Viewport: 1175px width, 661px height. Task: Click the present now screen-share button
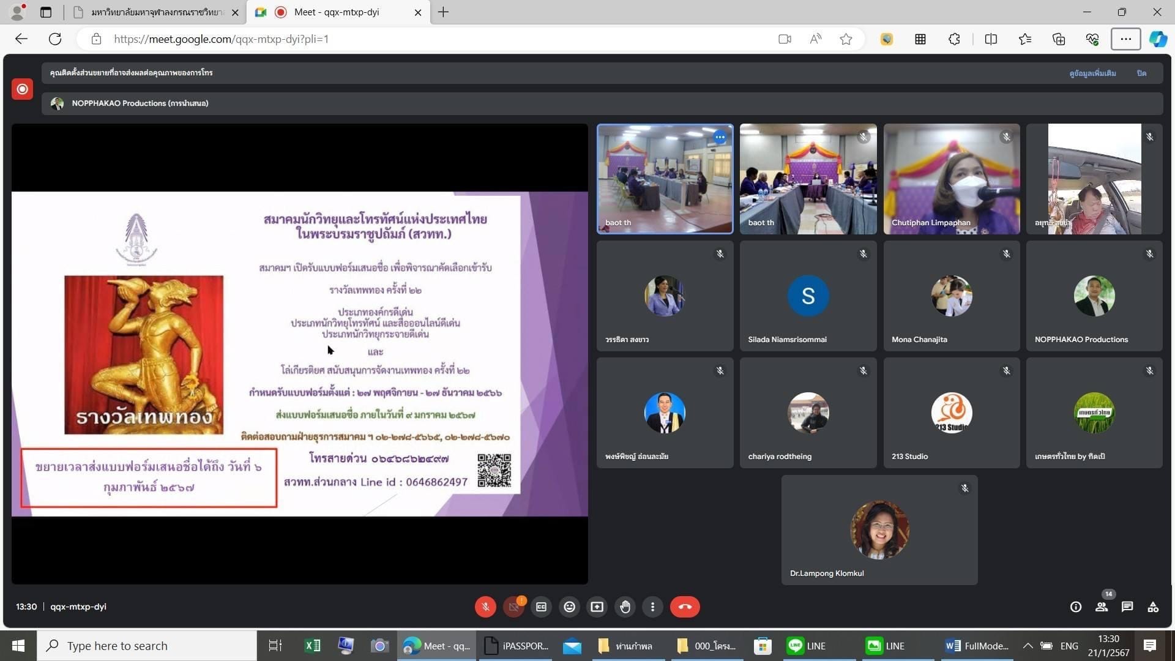[x=597, y=607]
